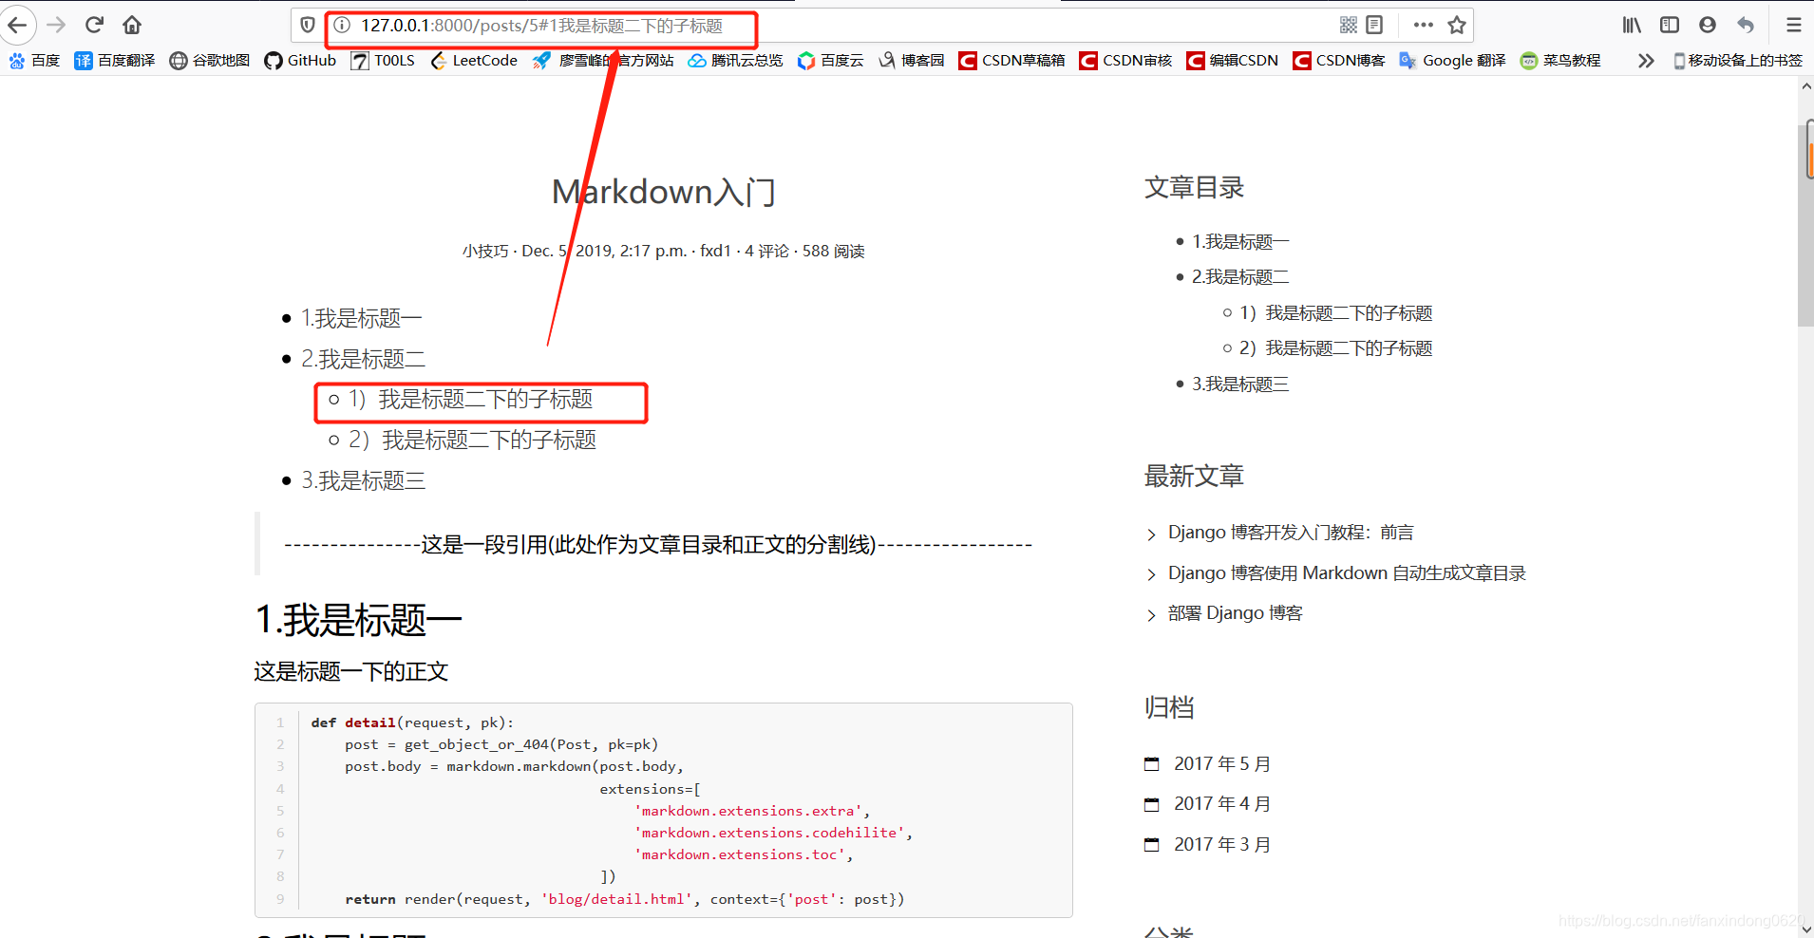The width and height of the screenshot is (1814, 938).
Task: Click the scrollbar down arrow
Action: coord(1805,929)
